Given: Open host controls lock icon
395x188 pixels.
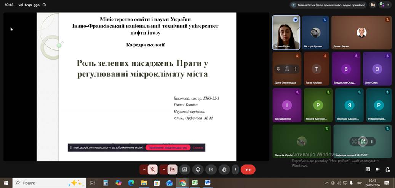Looking at the screenshot, I should (388, 170).
